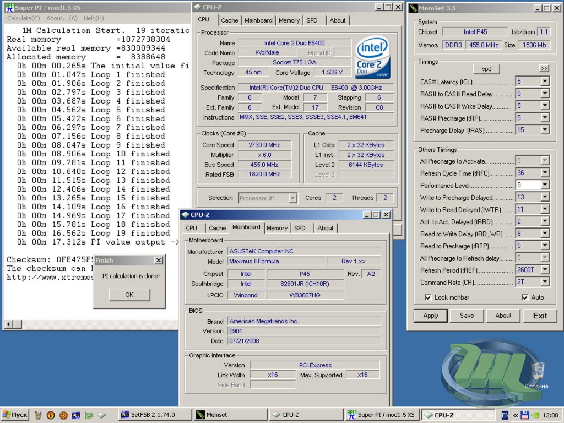Screen dimensions: 564x423
Task: Open the CAS# Latency (tCL) dropdown
Action: tap(545, 82)
